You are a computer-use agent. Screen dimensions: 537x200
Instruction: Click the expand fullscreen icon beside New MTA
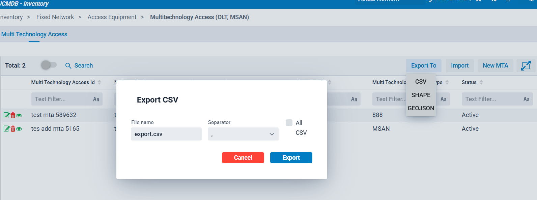pyautogui.click(x=526, y=66)
